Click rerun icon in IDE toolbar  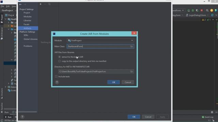(188, 11)
